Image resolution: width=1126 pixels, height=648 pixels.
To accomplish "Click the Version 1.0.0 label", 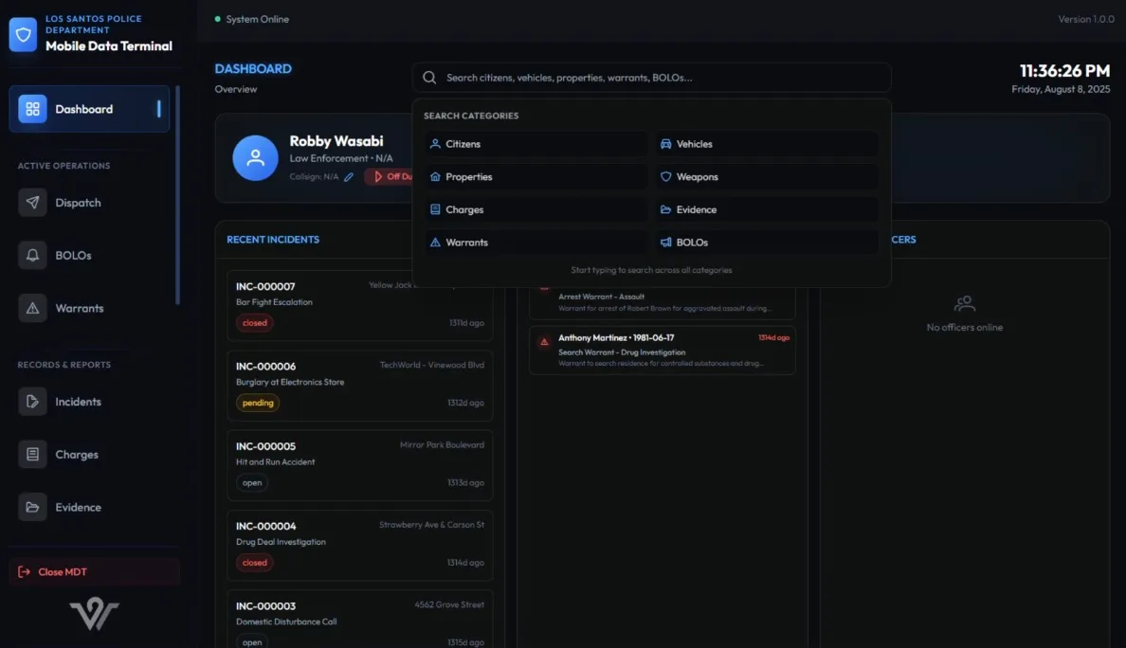I will click(x=1086, y=19).
